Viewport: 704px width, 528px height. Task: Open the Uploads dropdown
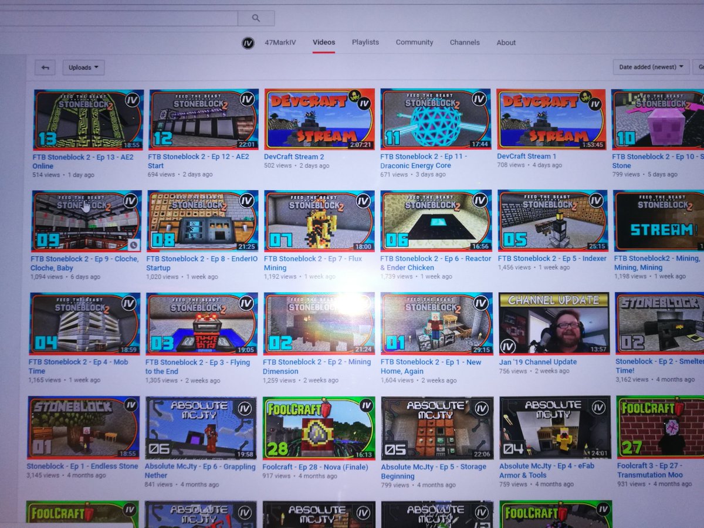(83, 67)
